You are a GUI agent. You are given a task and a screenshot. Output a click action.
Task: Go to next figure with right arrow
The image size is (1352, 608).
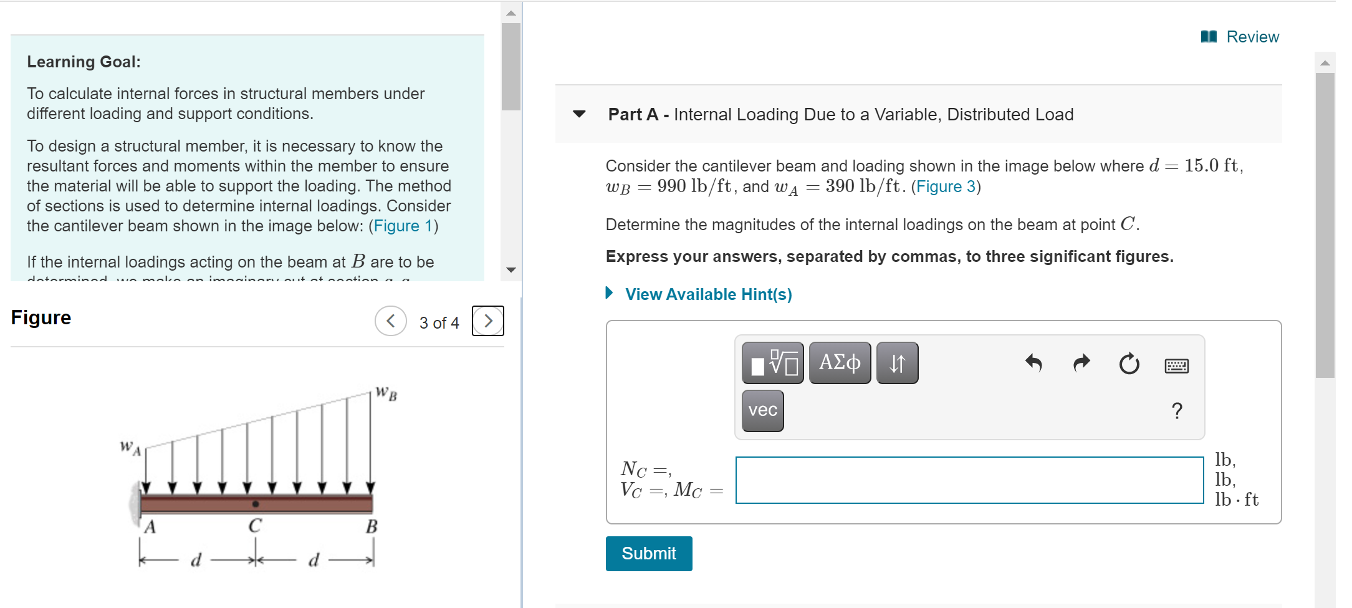click(x=488, y=321)
